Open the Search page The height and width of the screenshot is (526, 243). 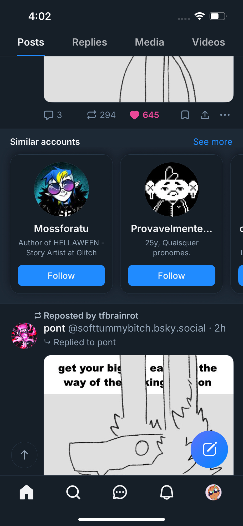tap(73, 492)
